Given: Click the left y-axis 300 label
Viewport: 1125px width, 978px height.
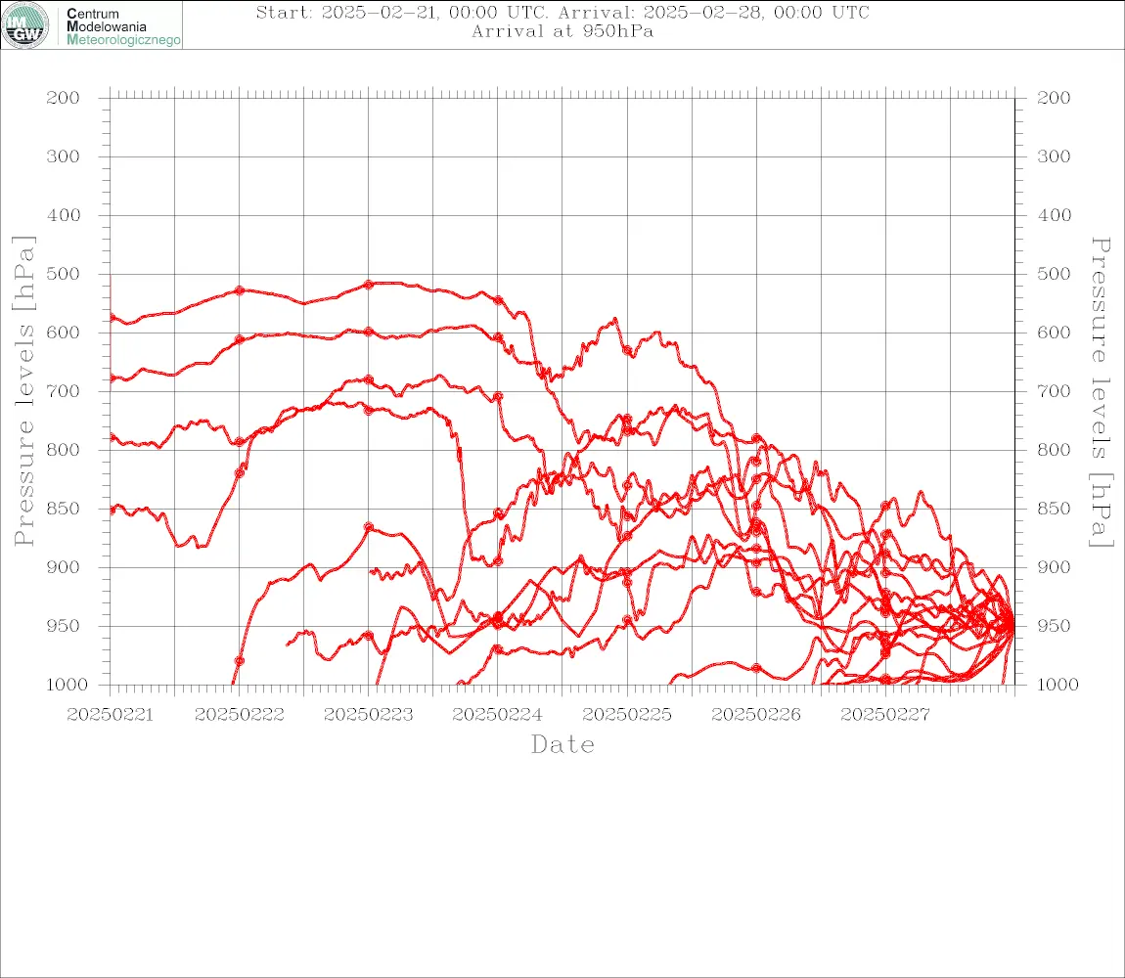Looking at the screenshot, I should coord(64,156).
